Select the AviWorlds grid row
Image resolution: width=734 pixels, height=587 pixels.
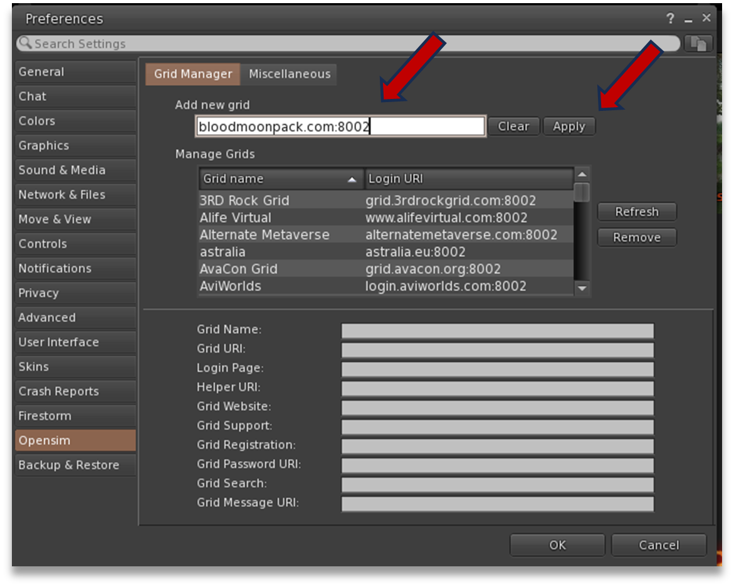(x=385, y=286)
